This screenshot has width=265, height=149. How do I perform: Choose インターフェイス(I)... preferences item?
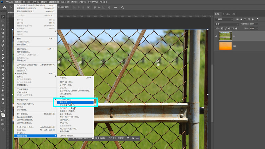pos(76,82)
